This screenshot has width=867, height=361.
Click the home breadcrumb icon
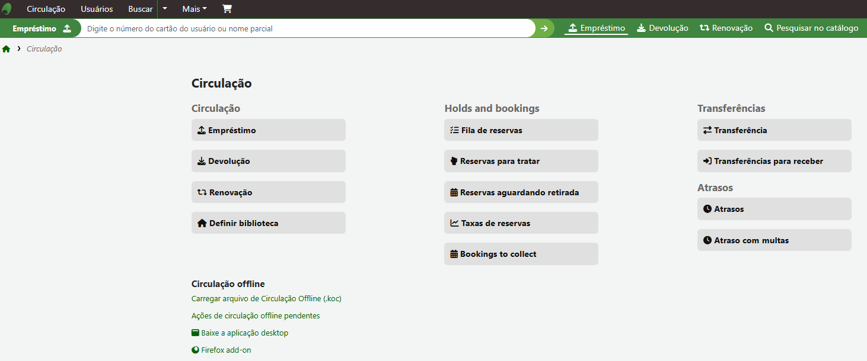click(x=7, y=49)
